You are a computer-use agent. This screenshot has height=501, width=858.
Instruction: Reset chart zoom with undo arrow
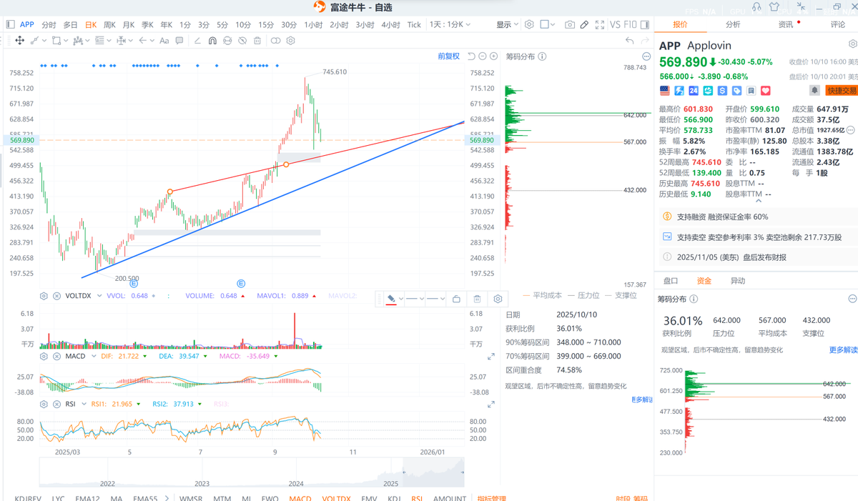(471, 56)
